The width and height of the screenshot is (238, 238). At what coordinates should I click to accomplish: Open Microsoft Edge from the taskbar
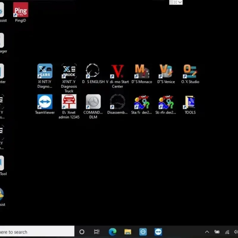pos(112,232)
